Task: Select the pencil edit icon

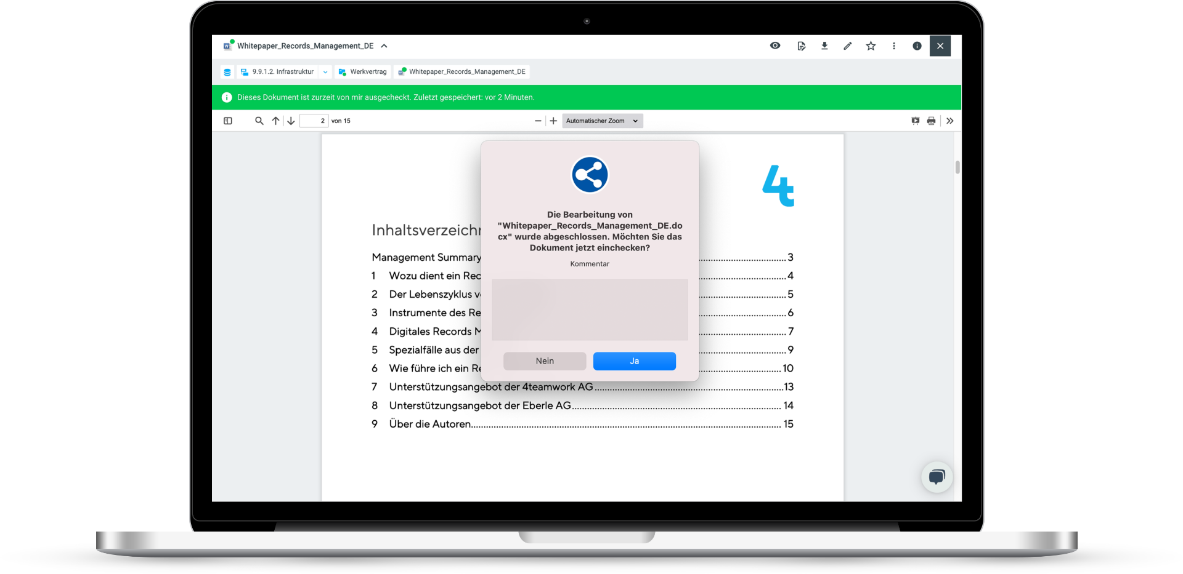Action: click(847, 46)
